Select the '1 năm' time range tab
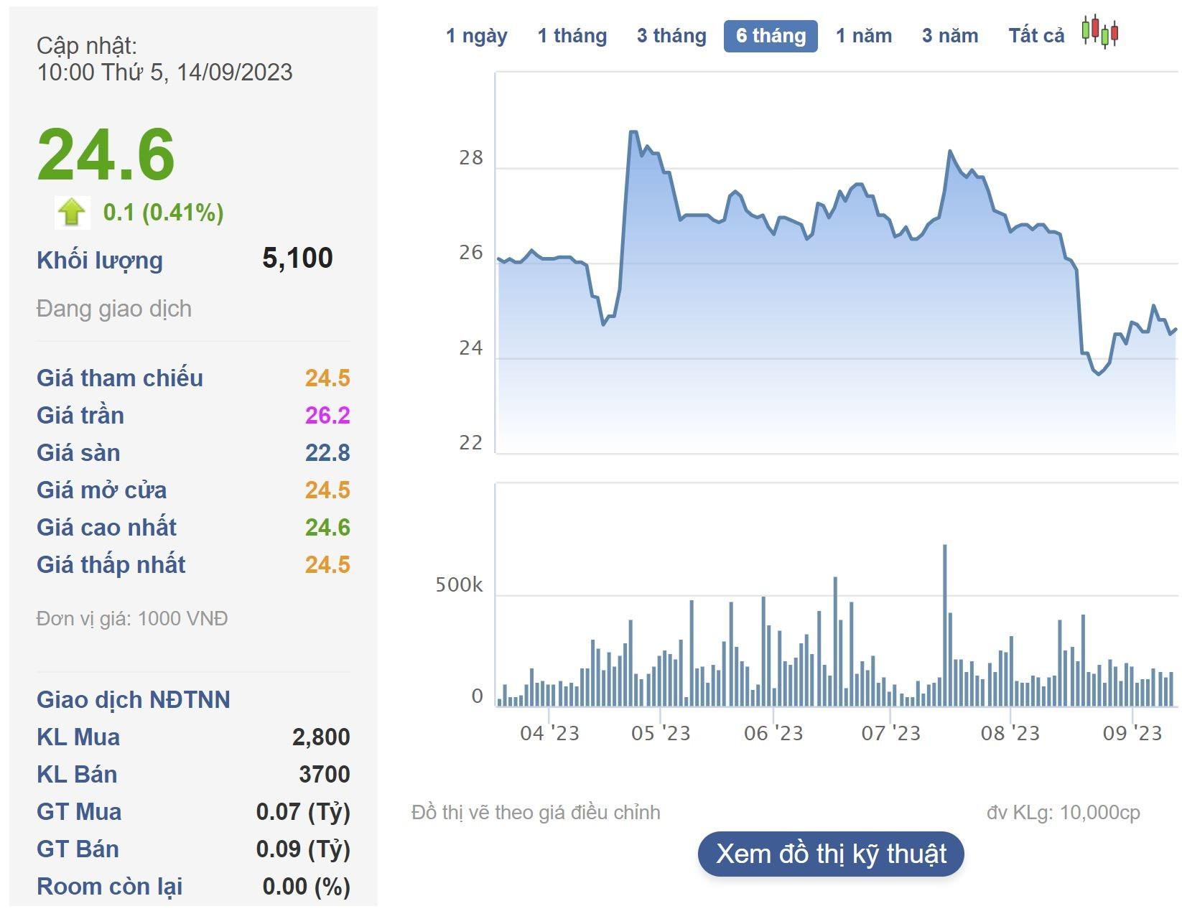The height and width of the screenshot is (919, 1182). coord(864,36)
